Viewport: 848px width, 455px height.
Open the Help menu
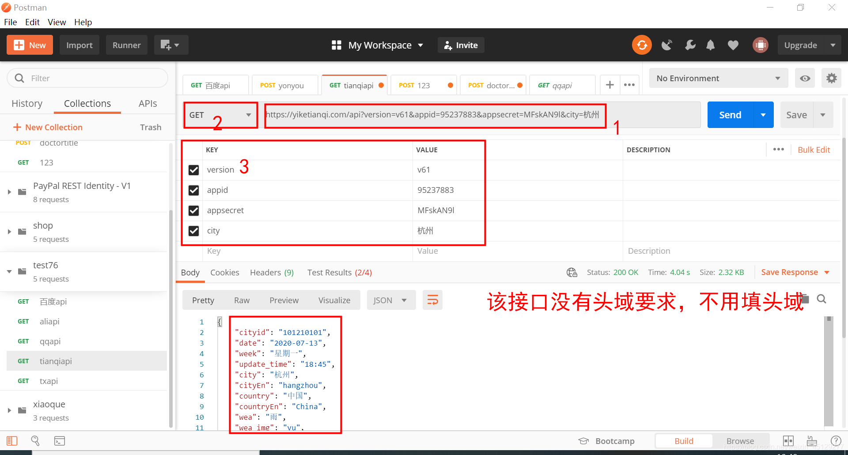point(83,22)
